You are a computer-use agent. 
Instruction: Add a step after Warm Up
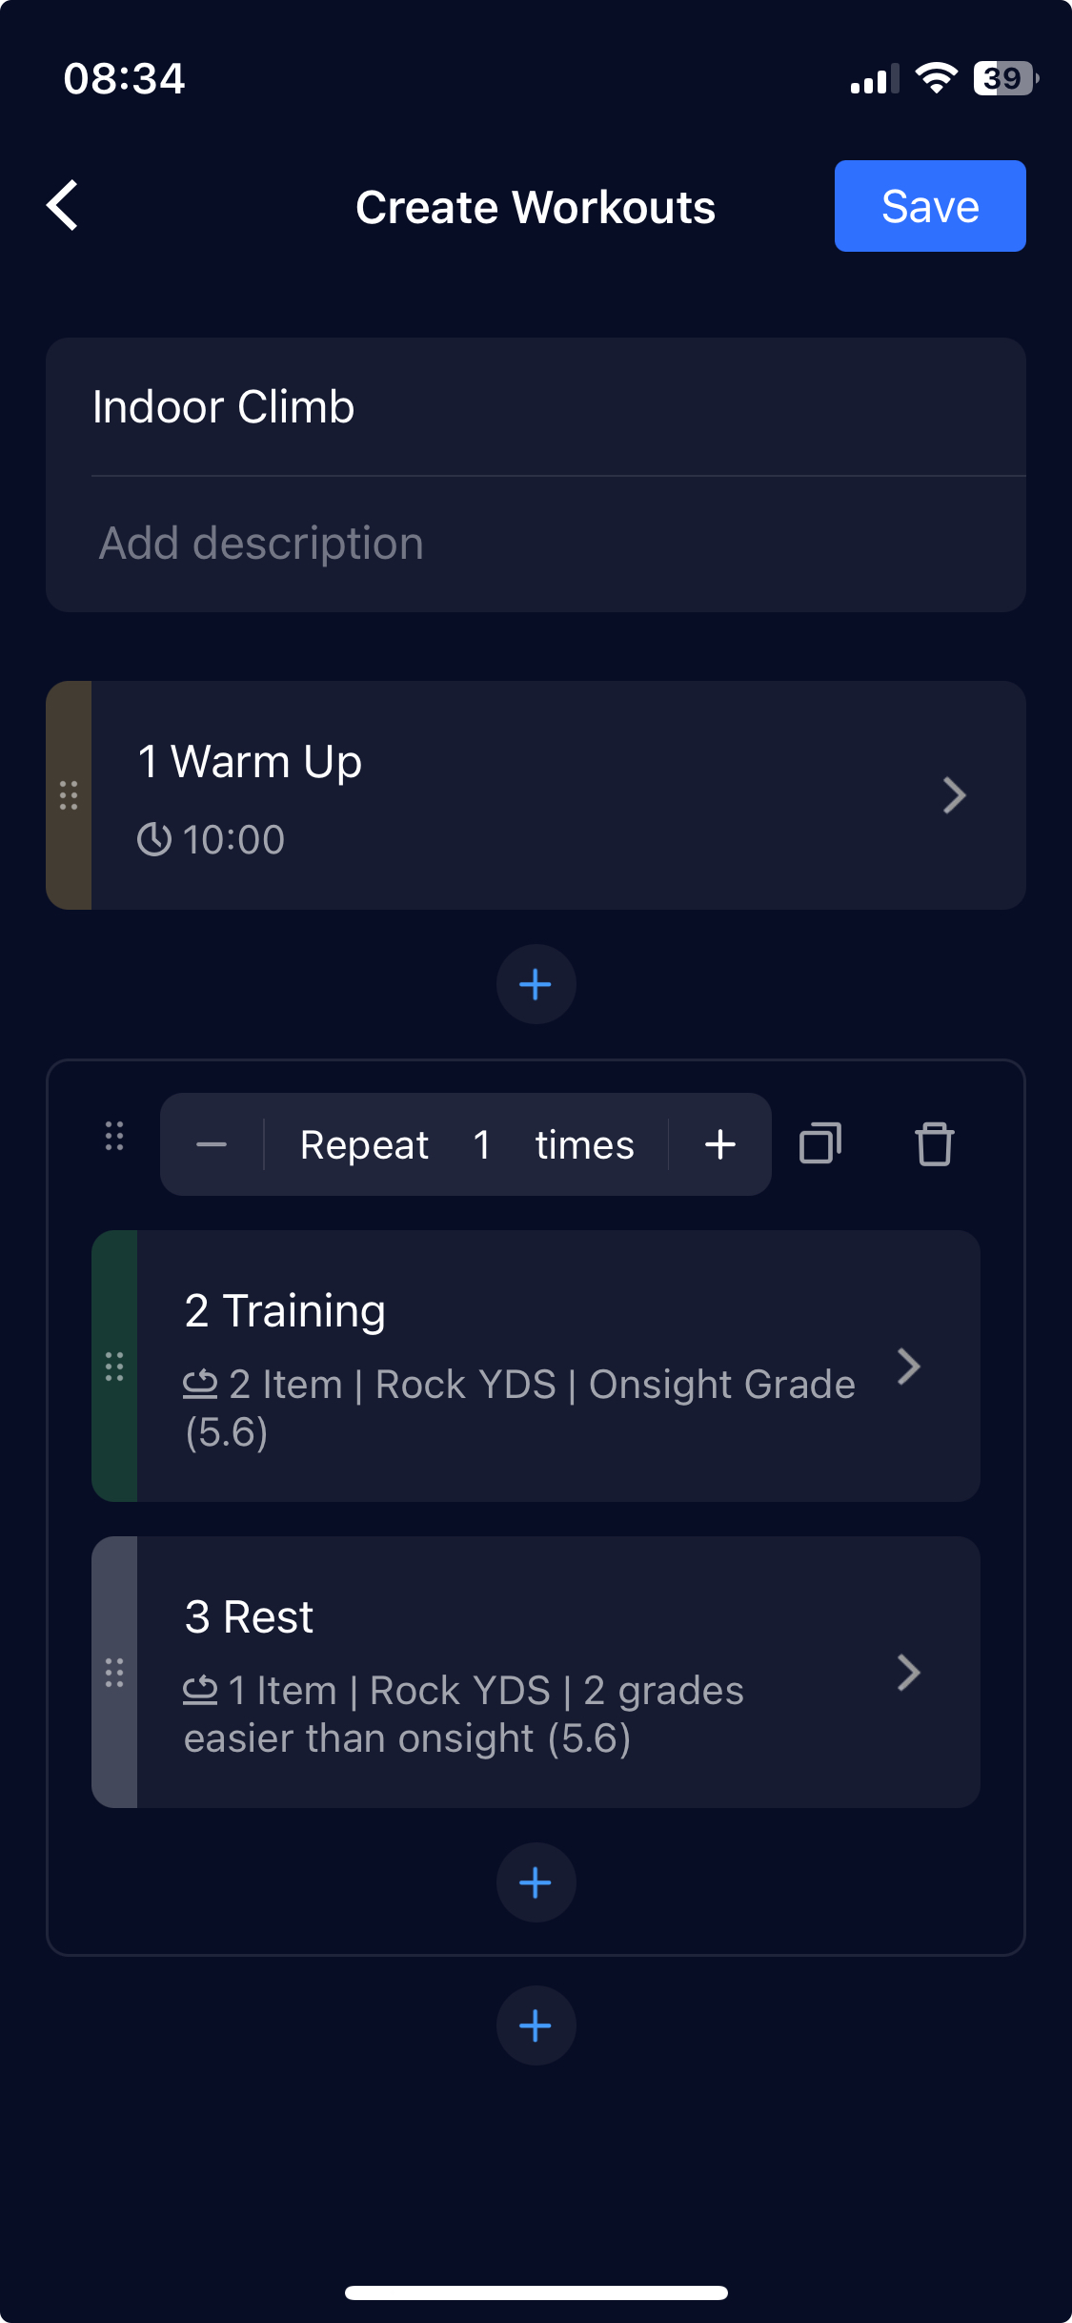coord(536,984)
